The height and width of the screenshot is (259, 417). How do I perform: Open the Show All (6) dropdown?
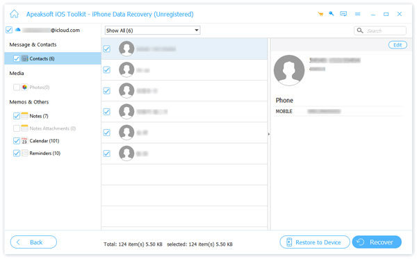152,31
